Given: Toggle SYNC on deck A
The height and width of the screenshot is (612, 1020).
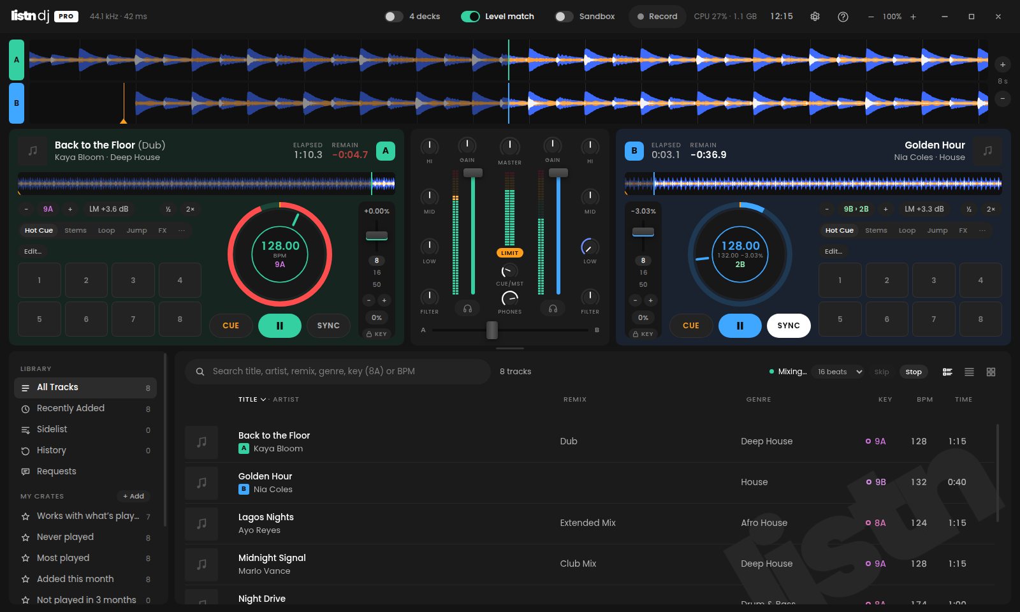Looking at the screenshot, I should [328, 325].
